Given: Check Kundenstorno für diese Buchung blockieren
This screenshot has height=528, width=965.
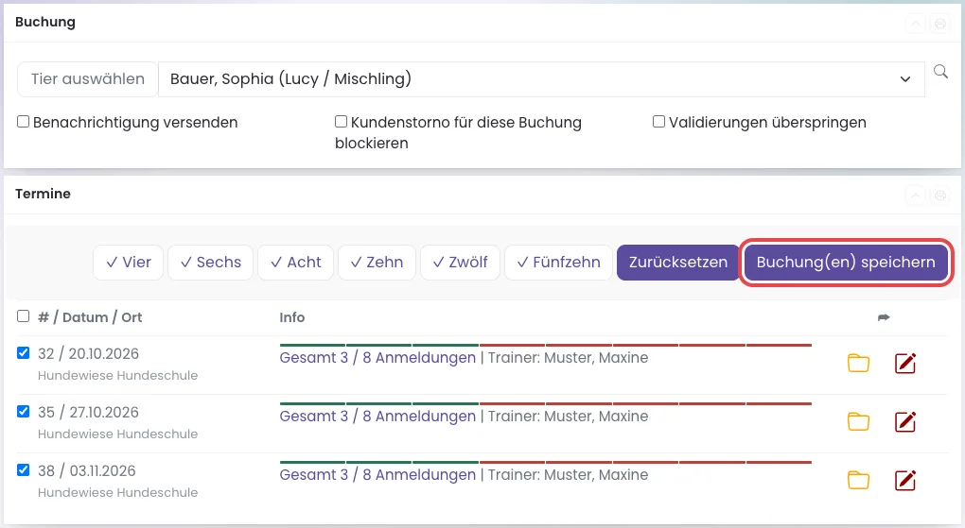Looking at the screenshot, I should point(341,122).
